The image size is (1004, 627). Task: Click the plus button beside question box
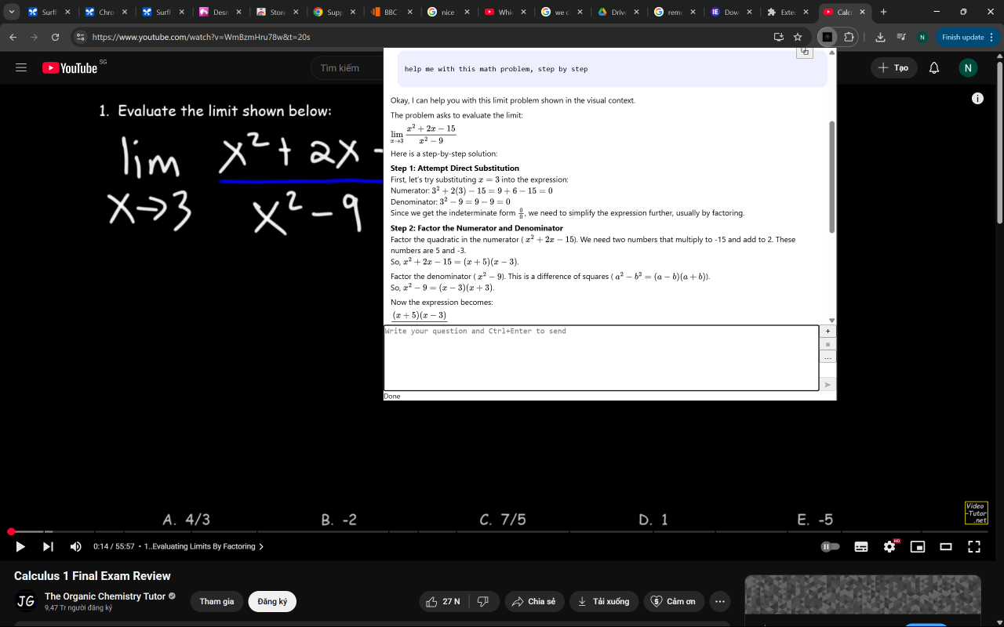[828, 332]
